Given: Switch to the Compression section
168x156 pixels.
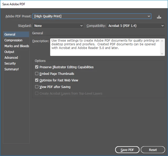Looking at the screenshot, I should pyautogui.click(x=16, y=40).
